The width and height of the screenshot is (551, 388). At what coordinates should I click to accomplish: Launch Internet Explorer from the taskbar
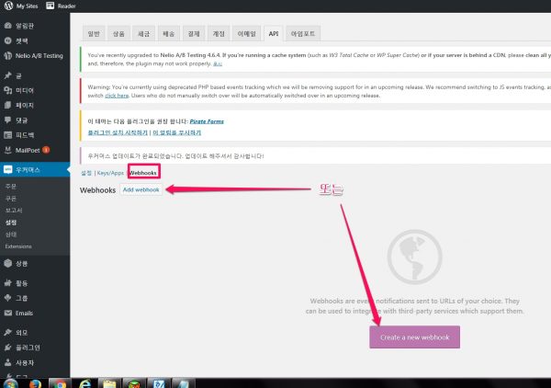pyautogui.click(x=85, y=380)
